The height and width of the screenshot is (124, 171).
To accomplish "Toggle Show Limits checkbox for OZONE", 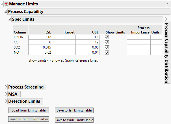I will pyautogui.click(x=107, y=37).
